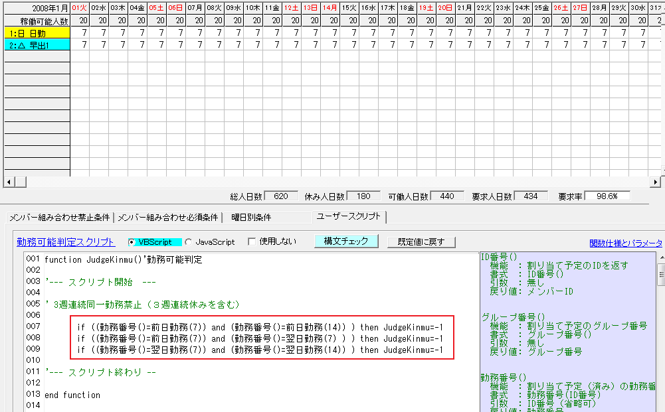
Task: Click the function reference panel's scroll-up arrow
Action: pyautogui.click(x=661, y=258)
